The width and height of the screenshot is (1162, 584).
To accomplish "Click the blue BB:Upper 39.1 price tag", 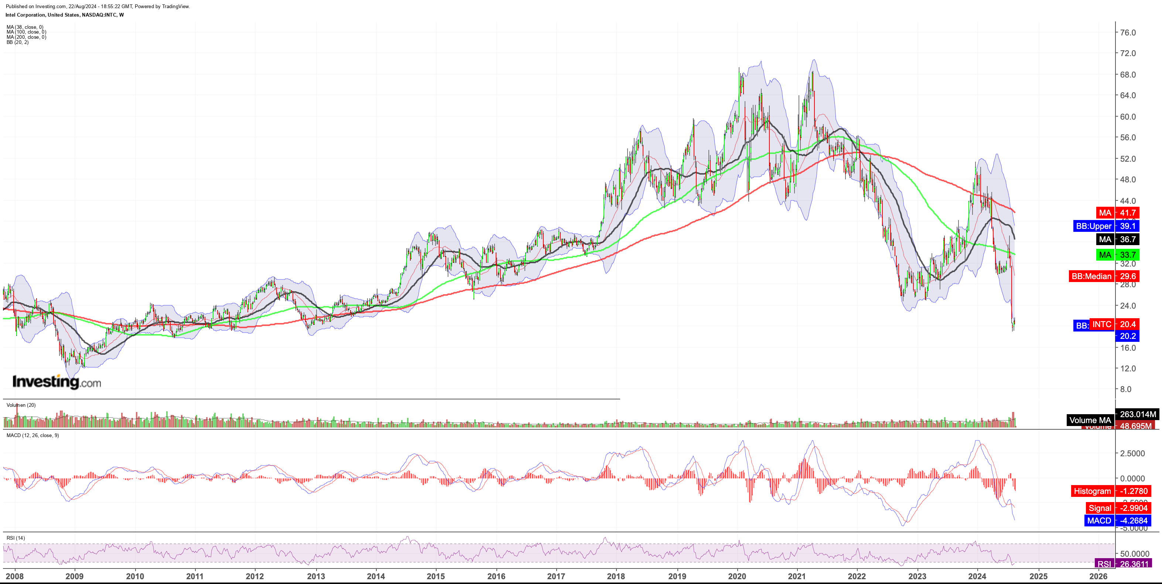I will click(1107, 226).
